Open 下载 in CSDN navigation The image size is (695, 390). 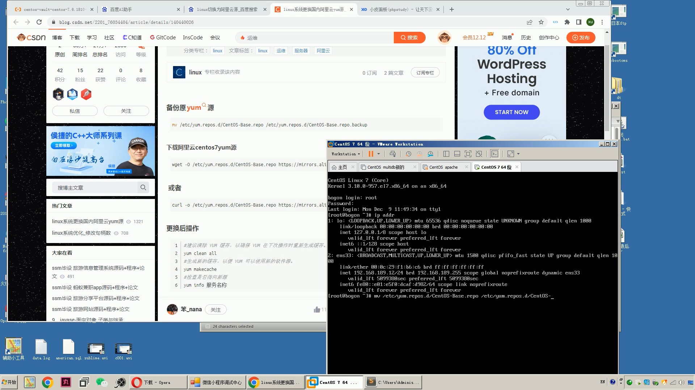(x=75, y=38)
